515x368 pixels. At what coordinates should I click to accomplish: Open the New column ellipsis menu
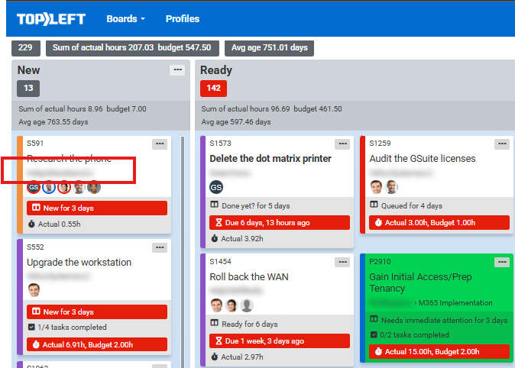[177, 70]
